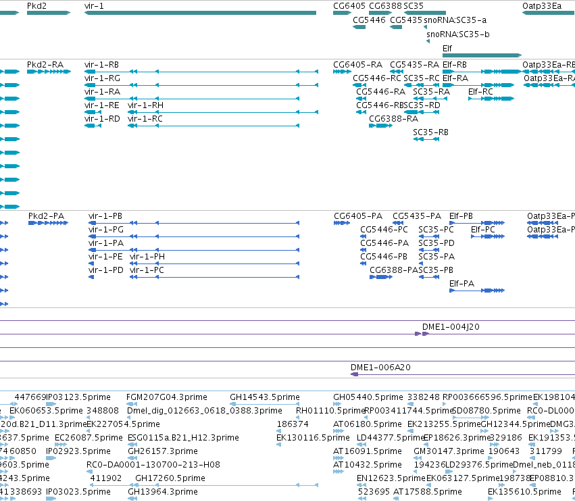Screen dimensions: 575x502
Task: Click the SC35-PD protein label
Action: 436,243
